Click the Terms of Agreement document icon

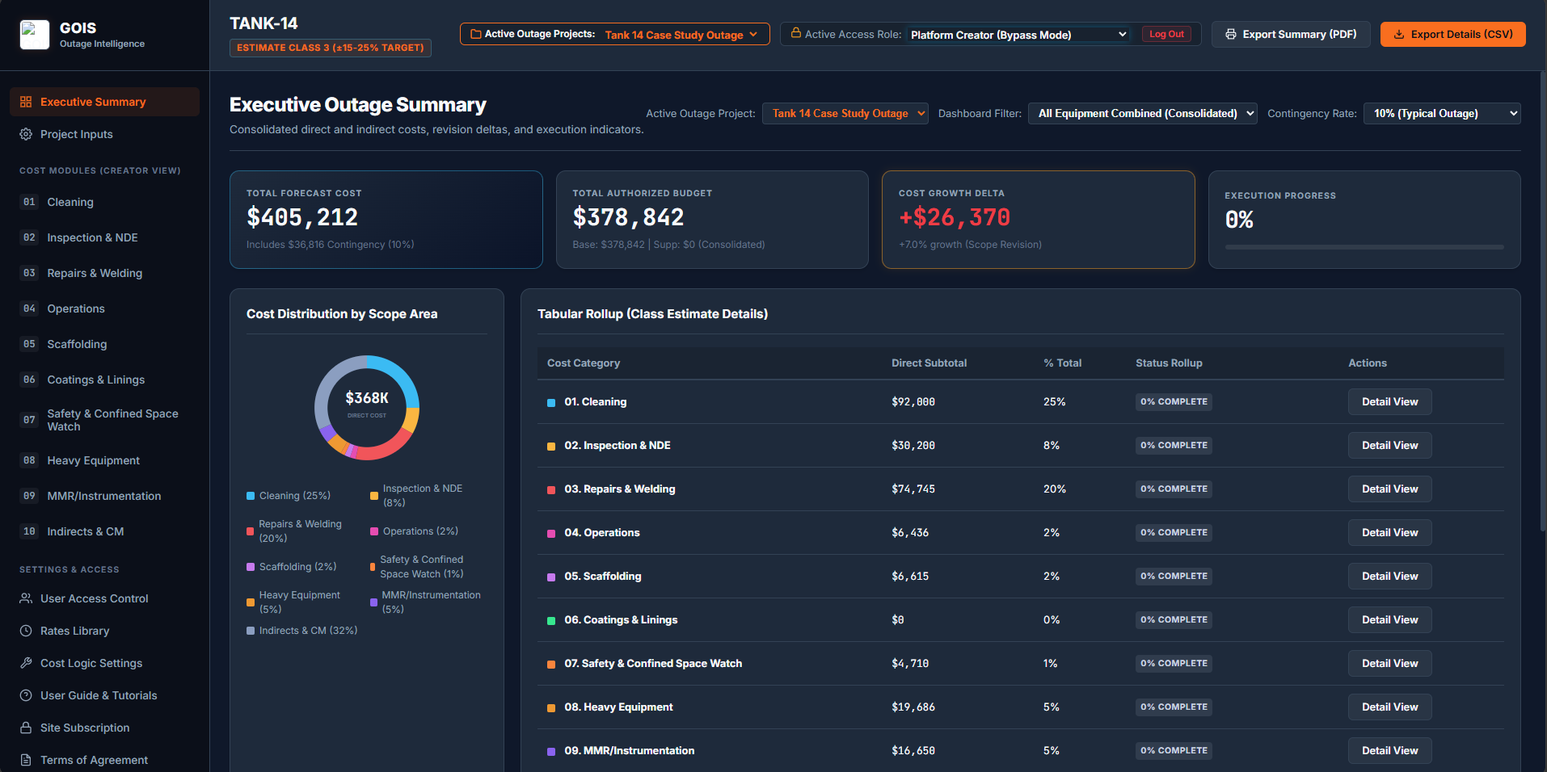click(26, 760)
